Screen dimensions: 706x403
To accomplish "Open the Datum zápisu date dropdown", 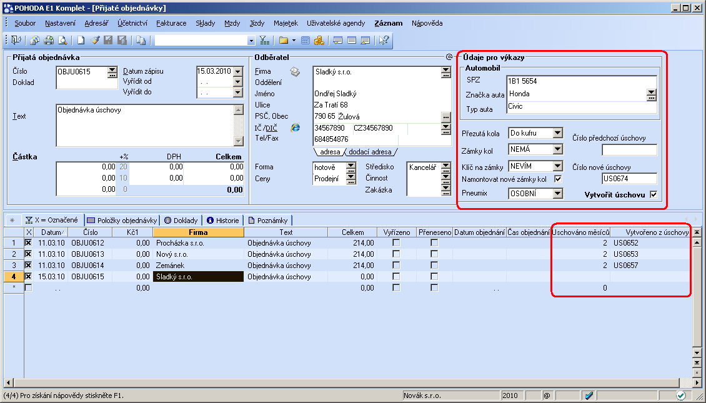I will pyautogui.click(x=238, y=71).
